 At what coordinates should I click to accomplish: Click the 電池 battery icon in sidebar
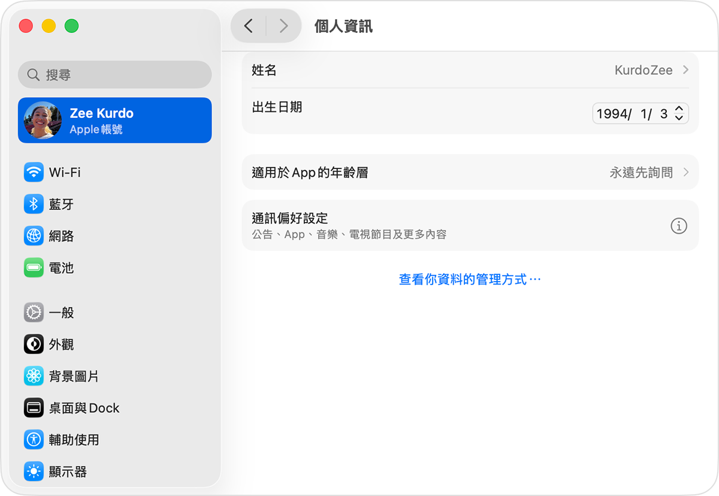(x=34, y=268)
